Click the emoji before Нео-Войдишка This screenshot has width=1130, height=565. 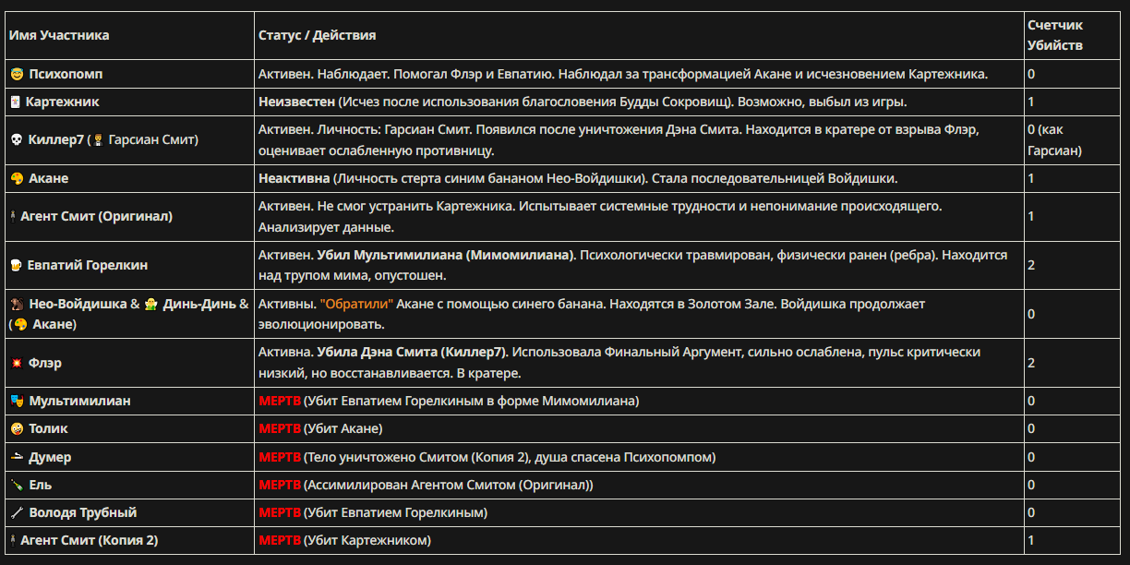click(17, 304)
